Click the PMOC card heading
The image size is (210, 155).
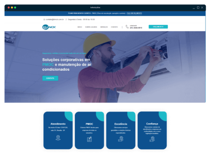click(89, 124)
